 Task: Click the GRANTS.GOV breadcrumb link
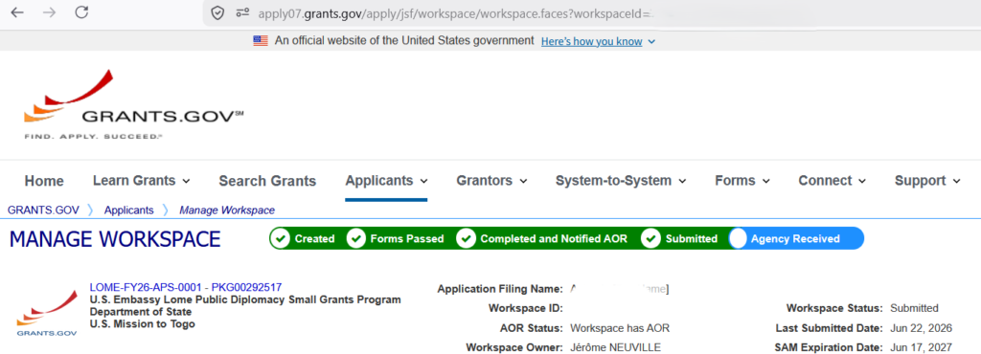click(43, 210)
